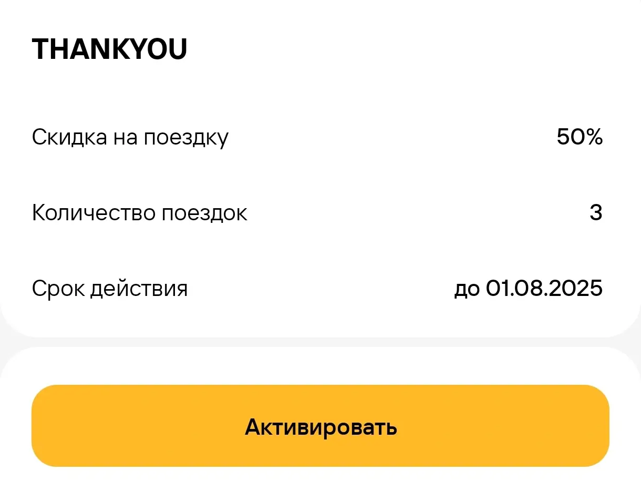The height and width of the screenshot is (481, 641).
Task: Click the Скидка на поездку label
Action: pyautogui.click(x=130, y=138)
